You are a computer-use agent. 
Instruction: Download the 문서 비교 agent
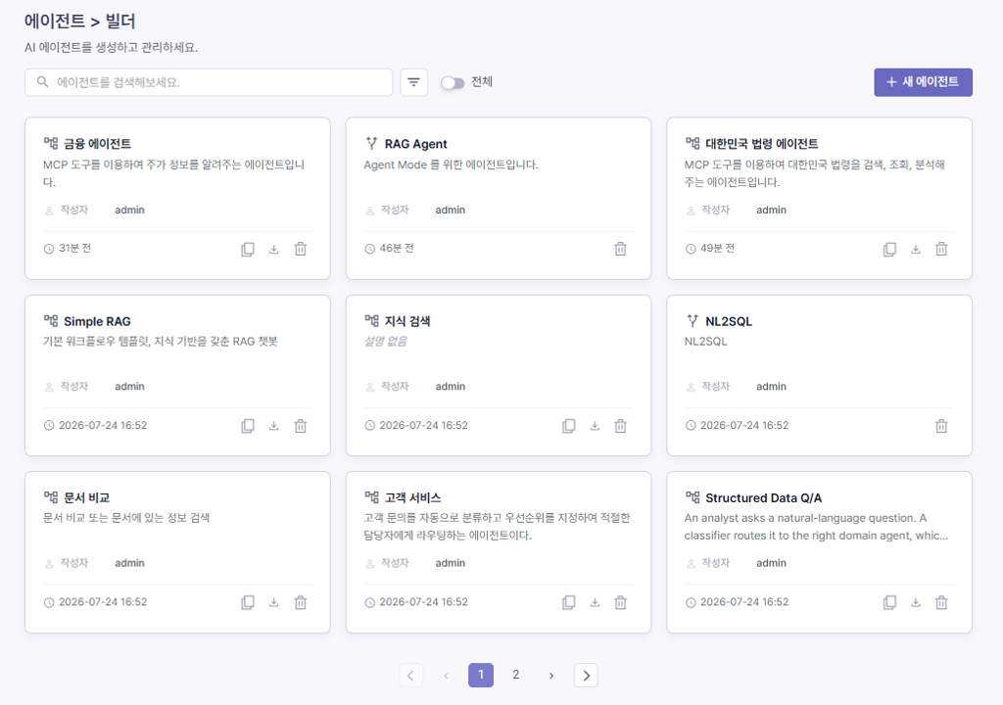[274, 602]
